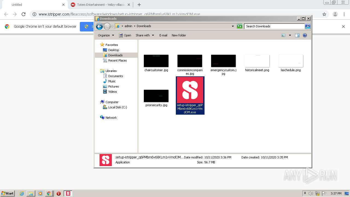The width and height of the screenshot is (350, 197).
Task: Open a new Chrome tab
Action: (139, 5)
